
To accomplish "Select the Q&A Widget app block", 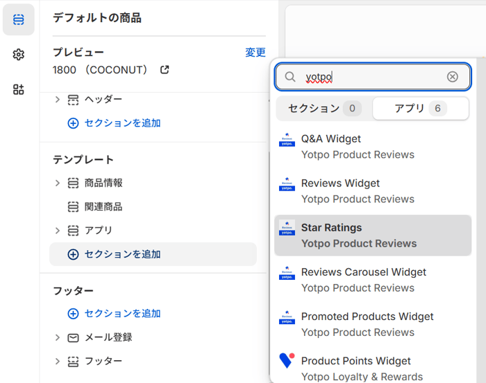I will [373, 147].
